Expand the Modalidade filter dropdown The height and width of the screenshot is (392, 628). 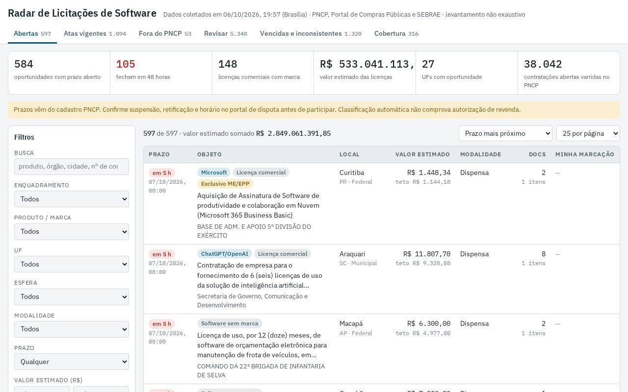(72, 329)
